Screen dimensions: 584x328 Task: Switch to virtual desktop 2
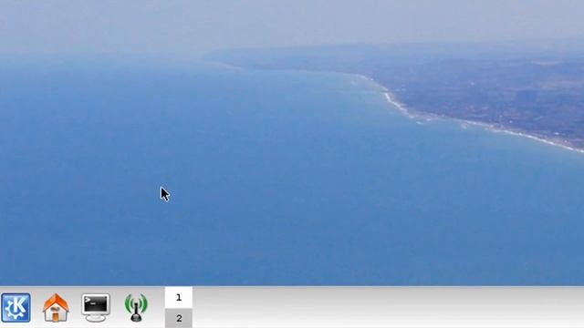(x=179, y=318)
